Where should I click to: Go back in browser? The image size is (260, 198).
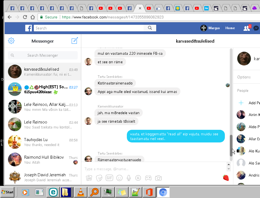tap(10, 17)
